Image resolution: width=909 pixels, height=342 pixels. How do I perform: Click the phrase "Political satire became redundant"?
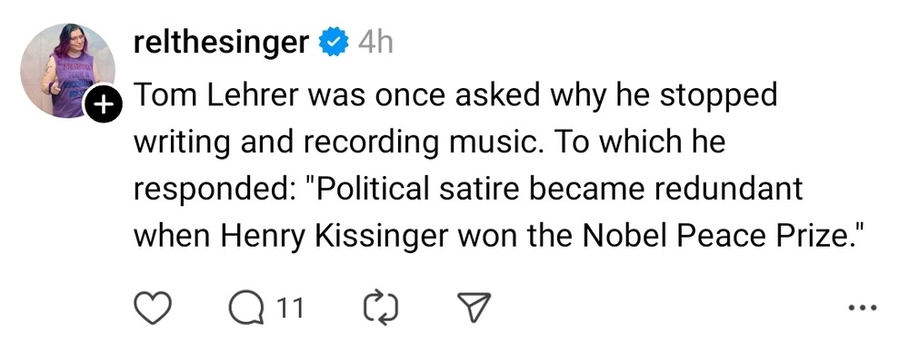[x=559, y=190]
